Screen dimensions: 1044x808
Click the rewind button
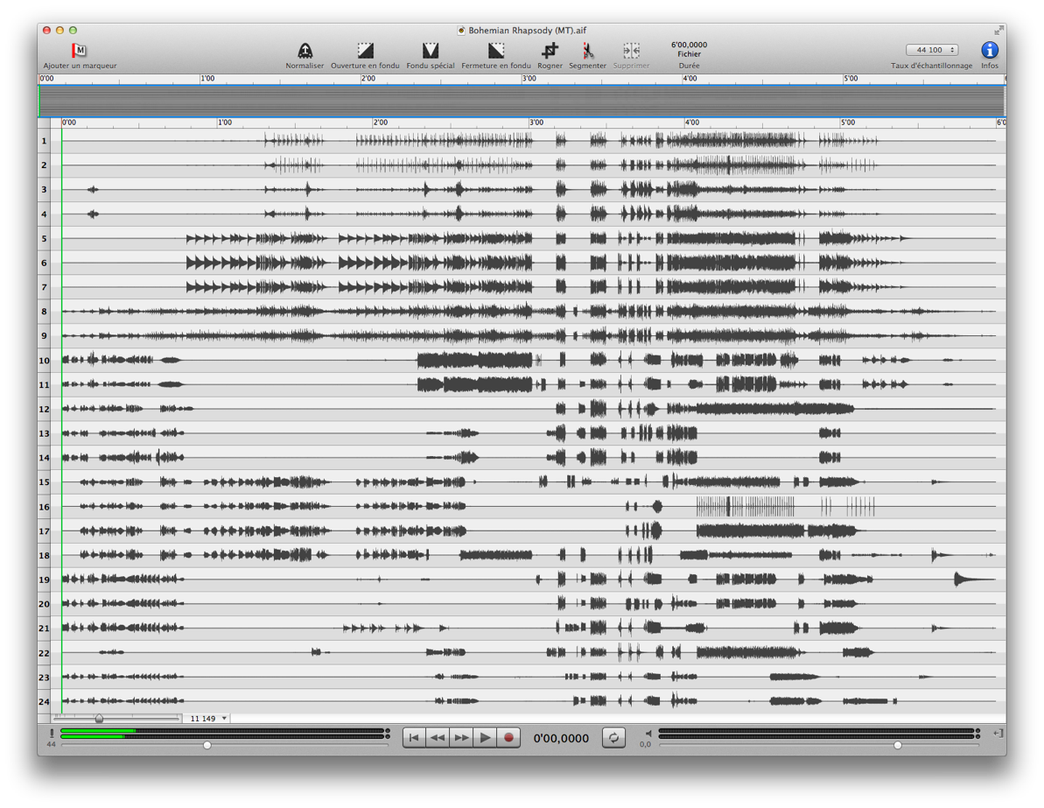pyautogui.click(x=438, y=737)
